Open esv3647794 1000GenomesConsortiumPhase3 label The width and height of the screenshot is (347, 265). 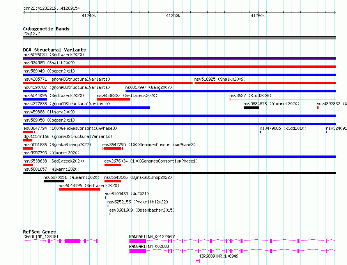(x=70, y=128)
